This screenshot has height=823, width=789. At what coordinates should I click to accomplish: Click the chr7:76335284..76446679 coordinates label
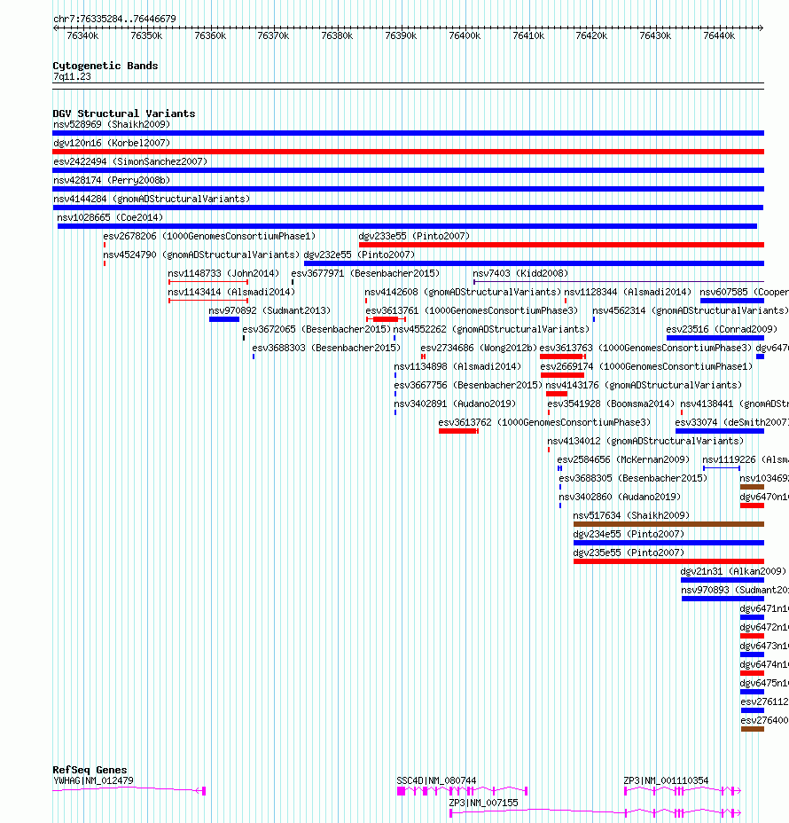coord(114,19)
